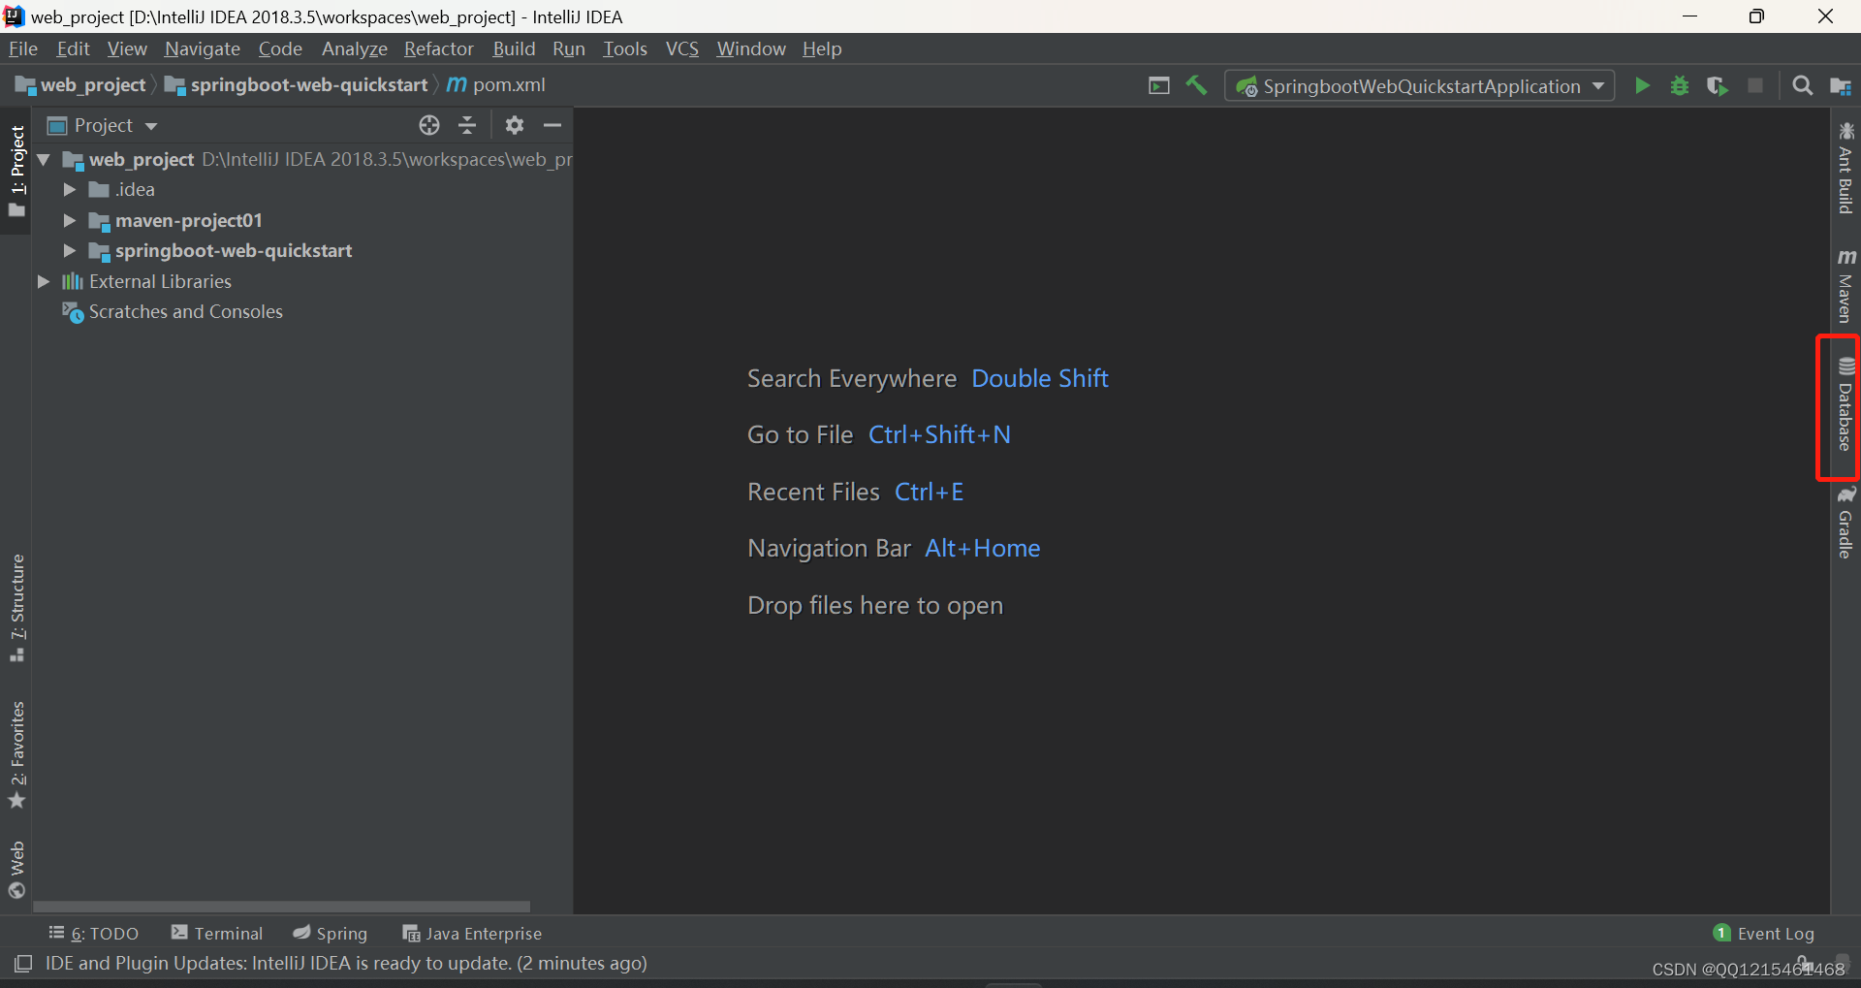Open Project Structure icon in the toolbar

point(1841,86)
